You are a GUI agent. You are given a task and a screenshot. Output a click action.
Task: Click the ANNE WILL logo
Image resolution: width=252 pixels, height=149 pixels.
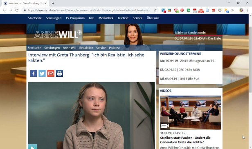tap(58, 34)
